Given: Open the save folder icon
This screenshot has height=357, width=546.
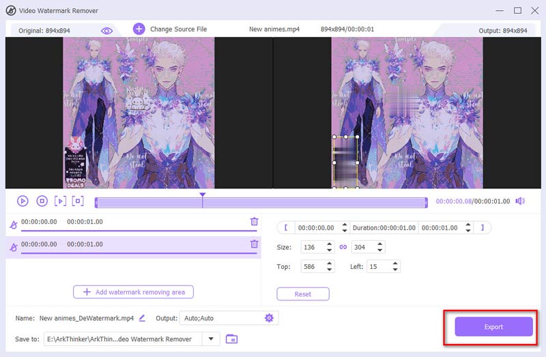Looking at the screenshot, I should [x=231, y=339].
